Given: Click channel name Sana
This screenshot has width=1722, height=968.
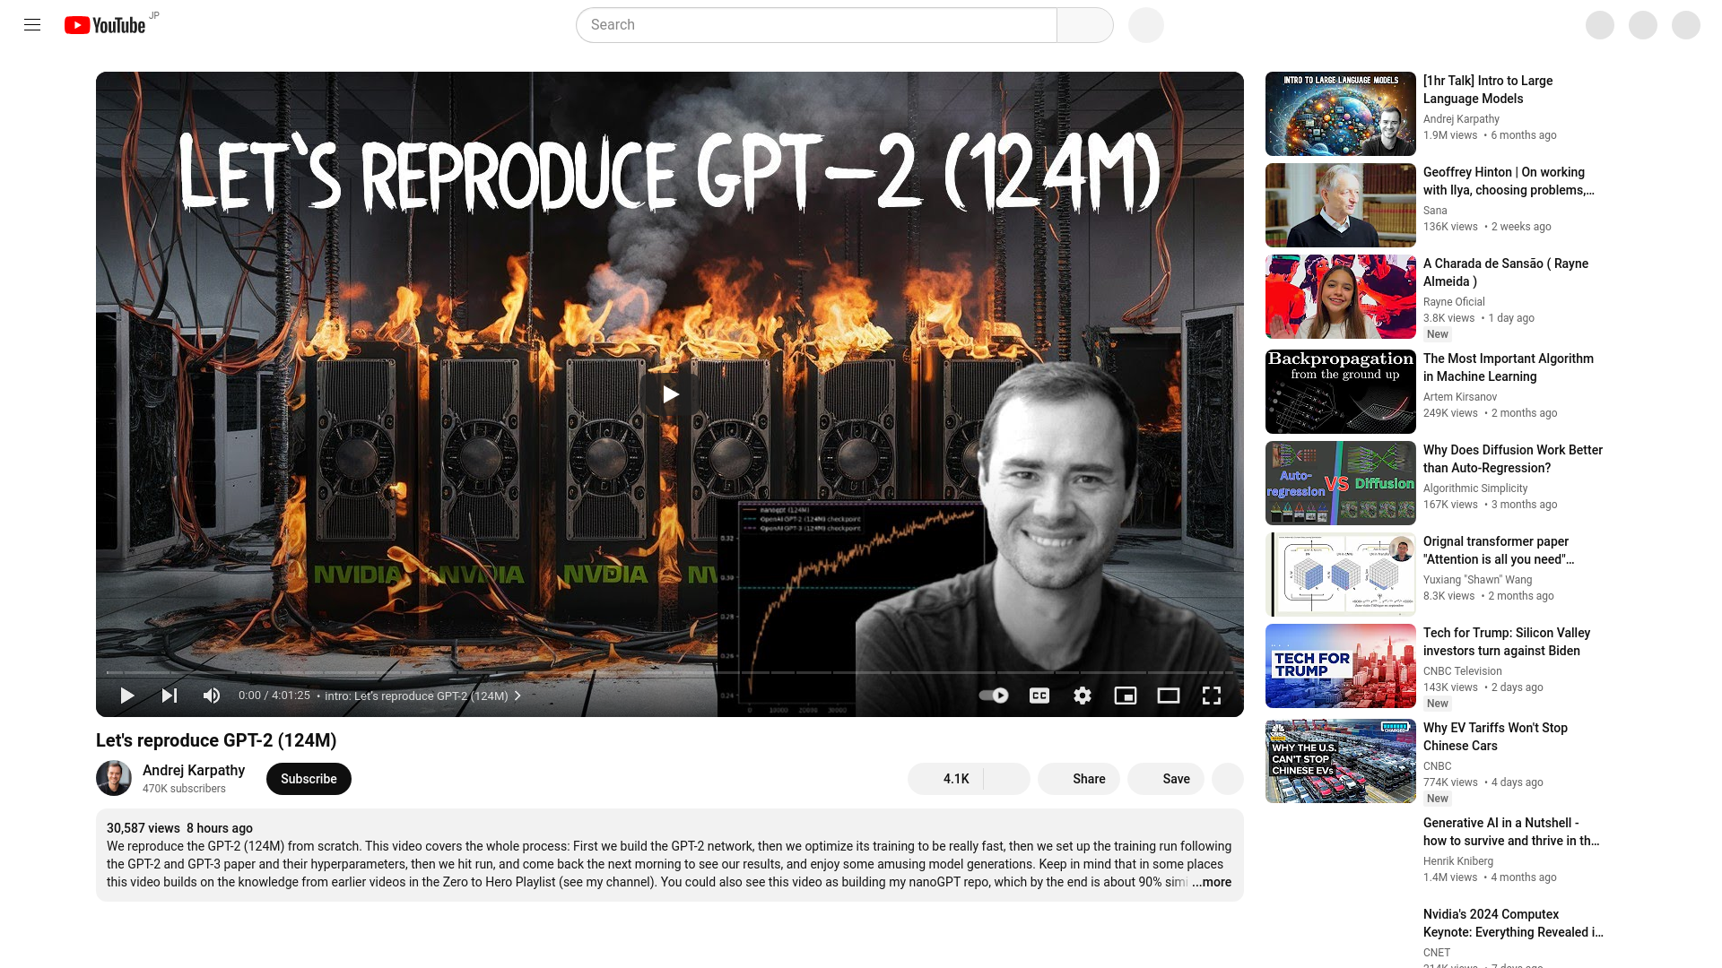Looking at the screenshot, I should (1435, 211).
